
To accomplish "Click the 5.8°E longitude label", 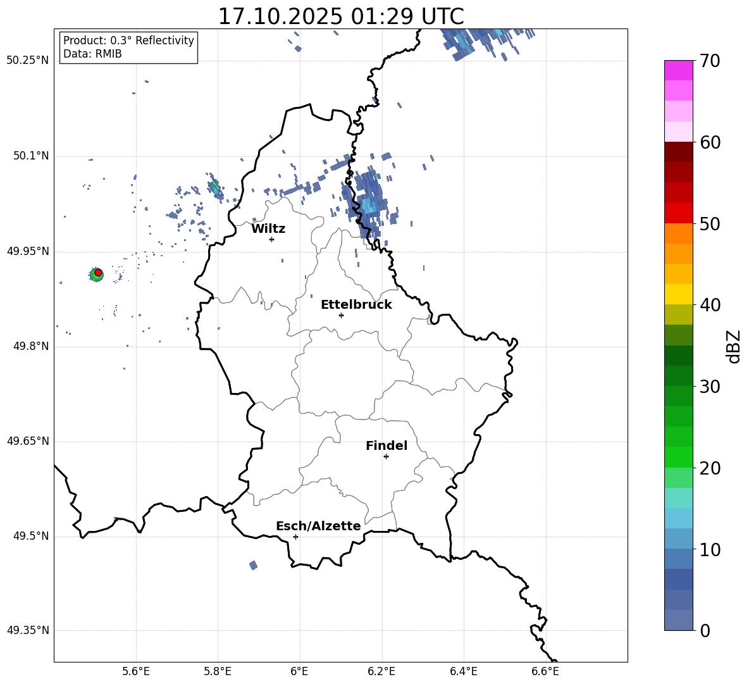I will (218, 671).
